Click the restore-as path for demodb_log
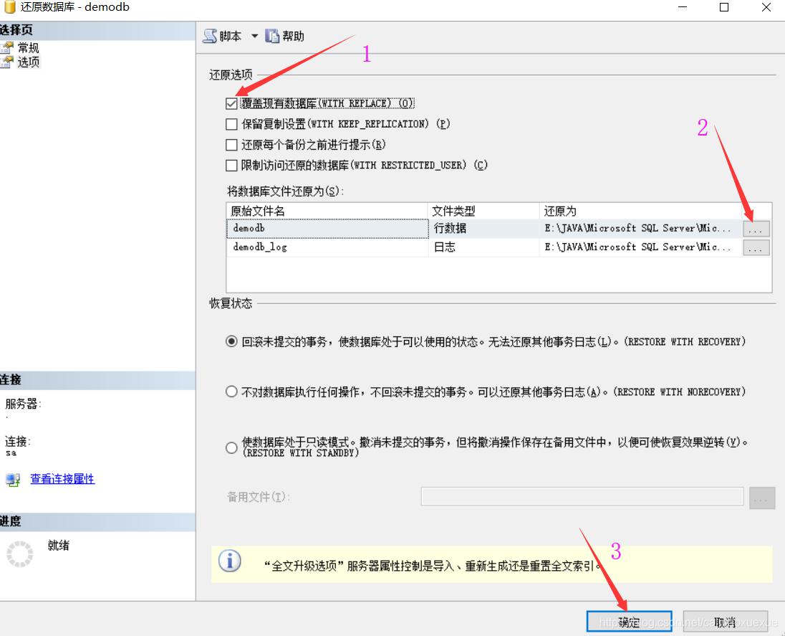 click(641, 247)
